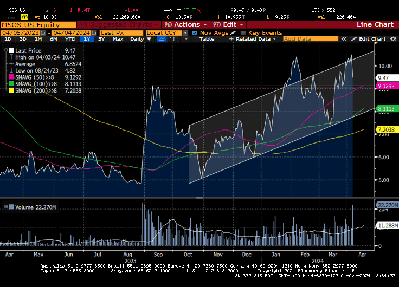Collapse the Volume panel legend
399x287 pixels.
coord(5,207)
